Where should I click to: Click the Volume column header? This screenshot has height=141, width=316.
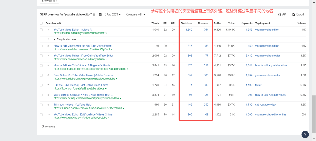click(x=301, y=23)
